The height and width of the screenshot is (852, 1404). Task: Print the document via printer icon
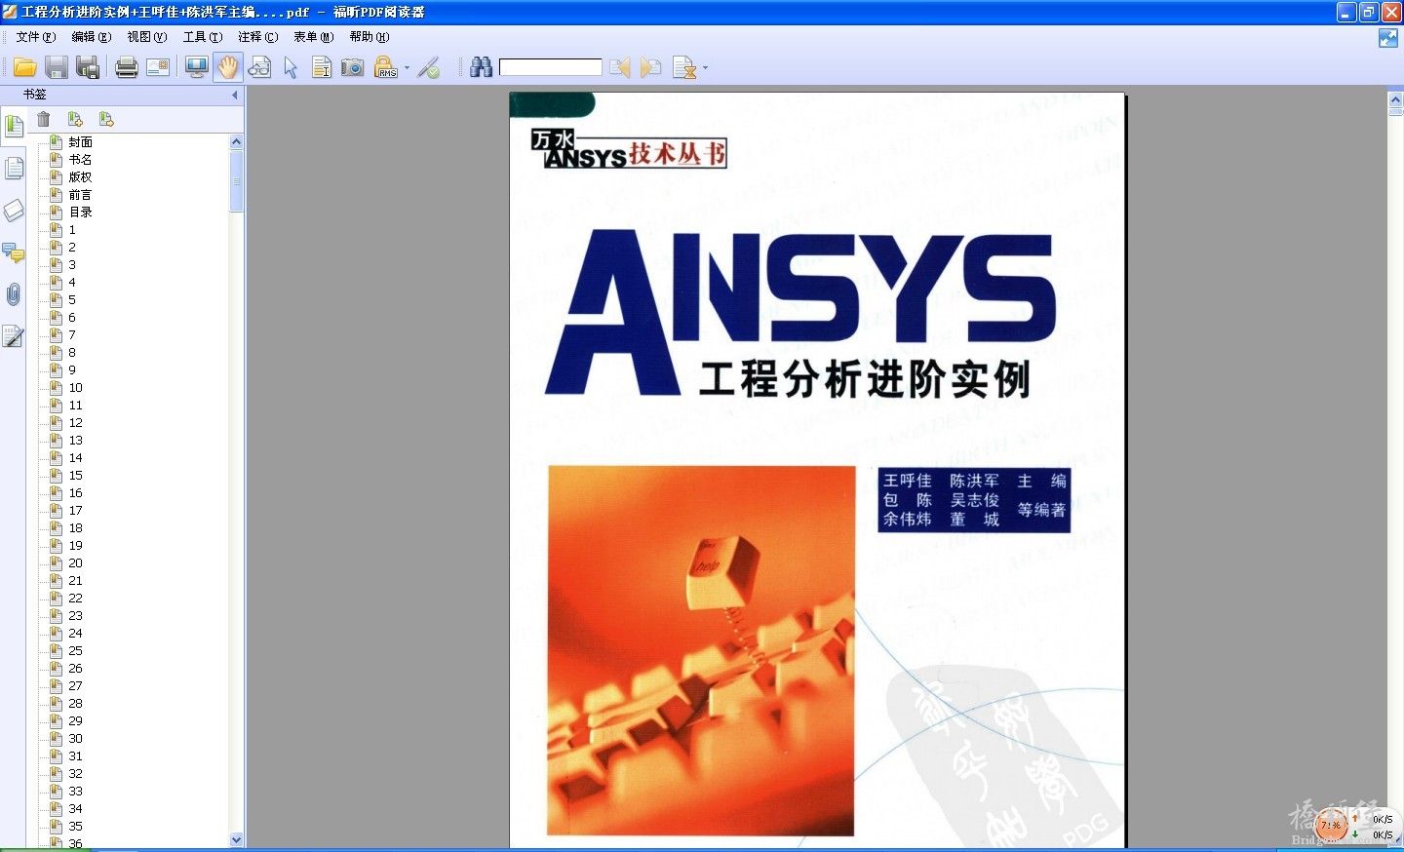coord(127,67)
